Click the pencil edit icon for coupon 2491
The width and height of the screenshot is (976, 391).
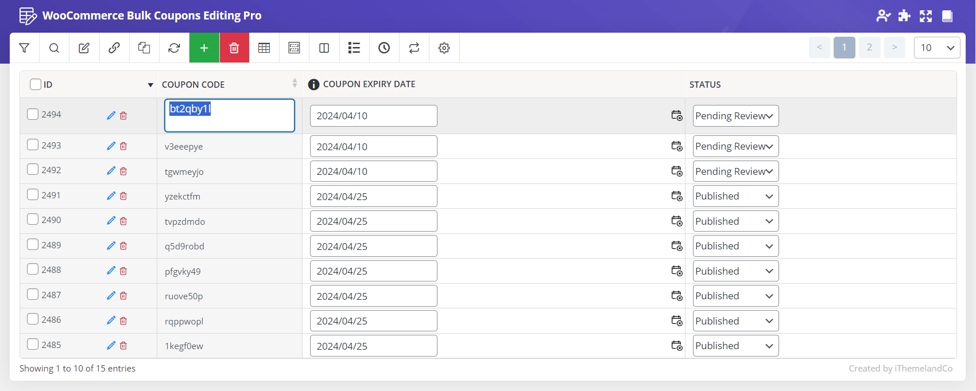point(111,196)
